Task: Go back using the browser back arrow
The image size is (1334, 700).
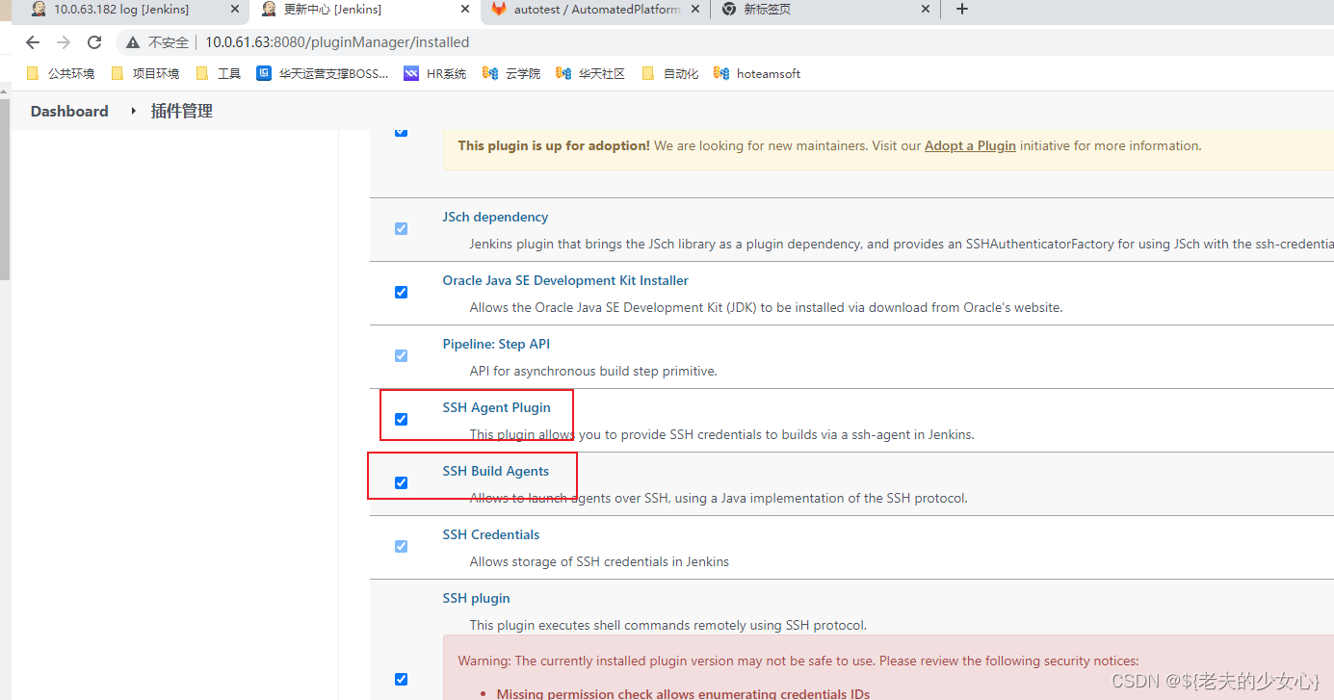Action: tap(33, 42)
